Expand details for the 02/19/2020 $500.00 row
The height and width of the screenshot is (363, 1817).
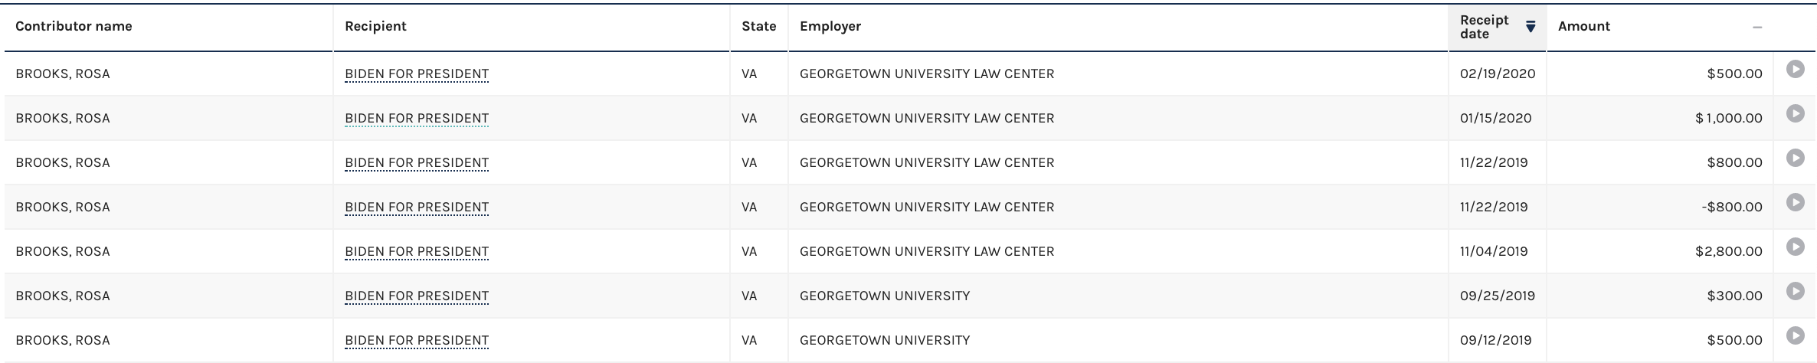click(1795, 69)
